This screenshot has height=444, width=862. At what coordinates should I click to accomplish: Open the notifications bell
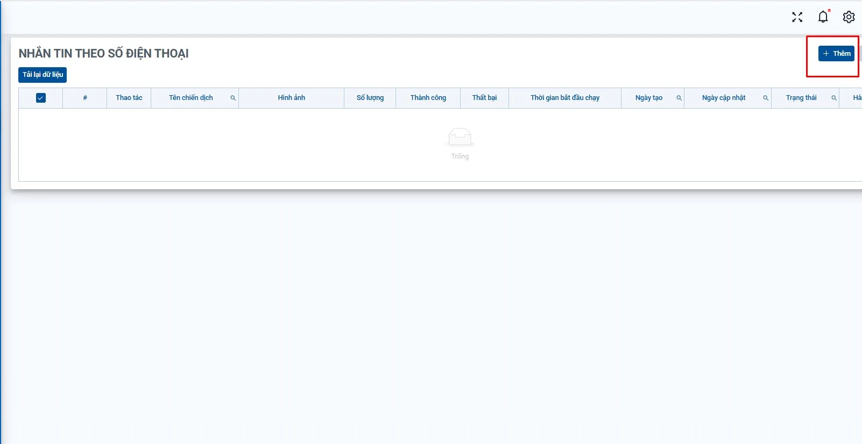(x=823, y=17)
